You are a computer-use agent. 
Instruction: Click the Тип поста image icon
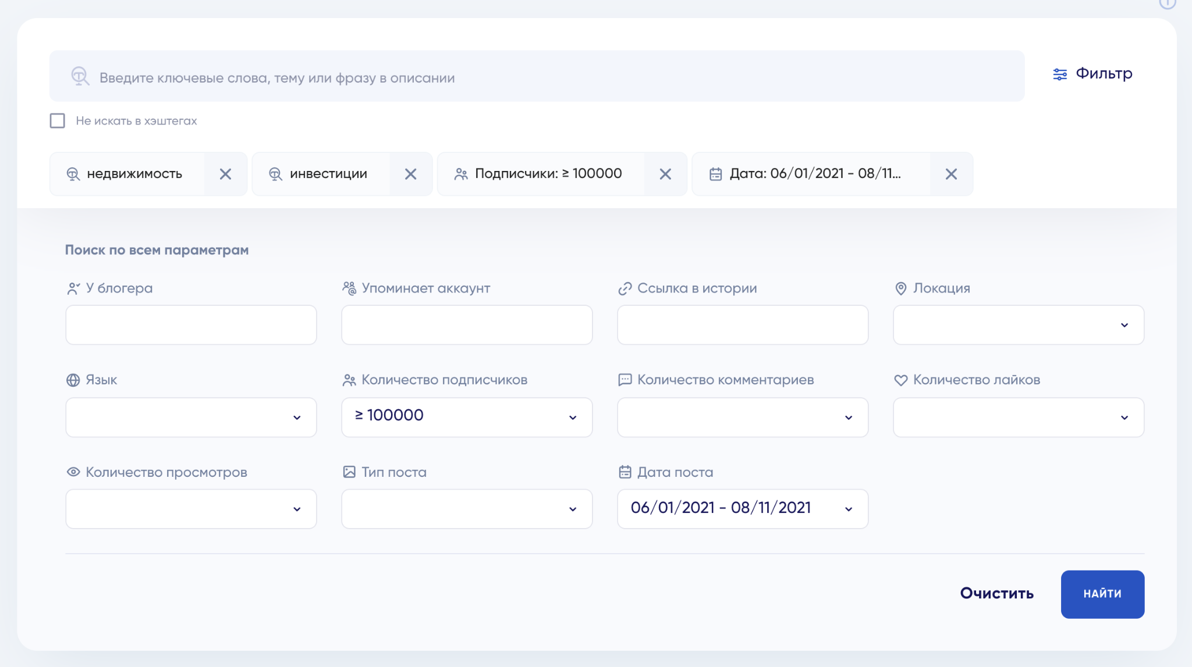pos(349,472)
